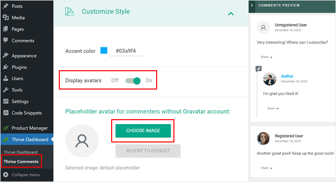336x182 pixels.
Task: Select Thrive Comments submenu item
Action: [21, 161]
